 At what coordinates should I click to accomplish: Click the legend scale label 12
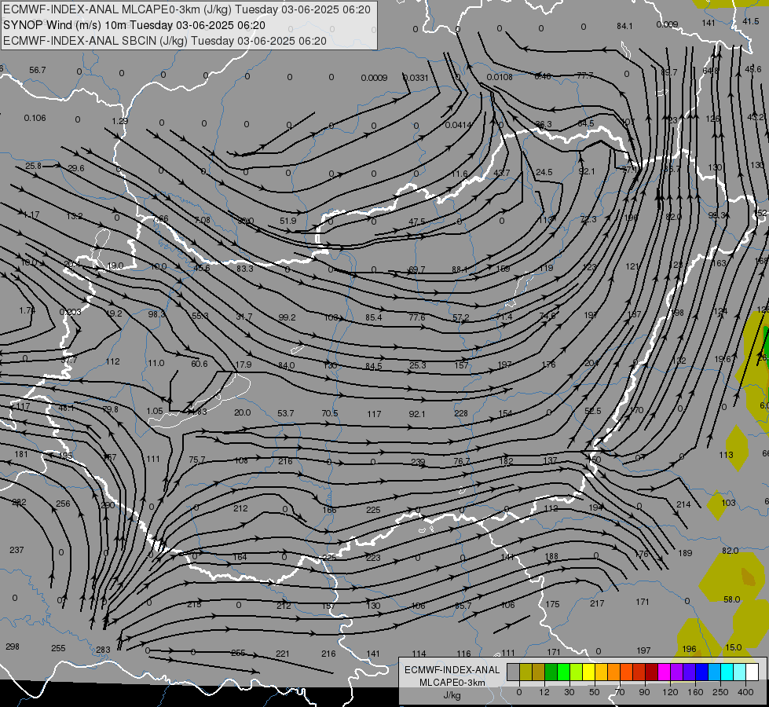pos(544,692)
